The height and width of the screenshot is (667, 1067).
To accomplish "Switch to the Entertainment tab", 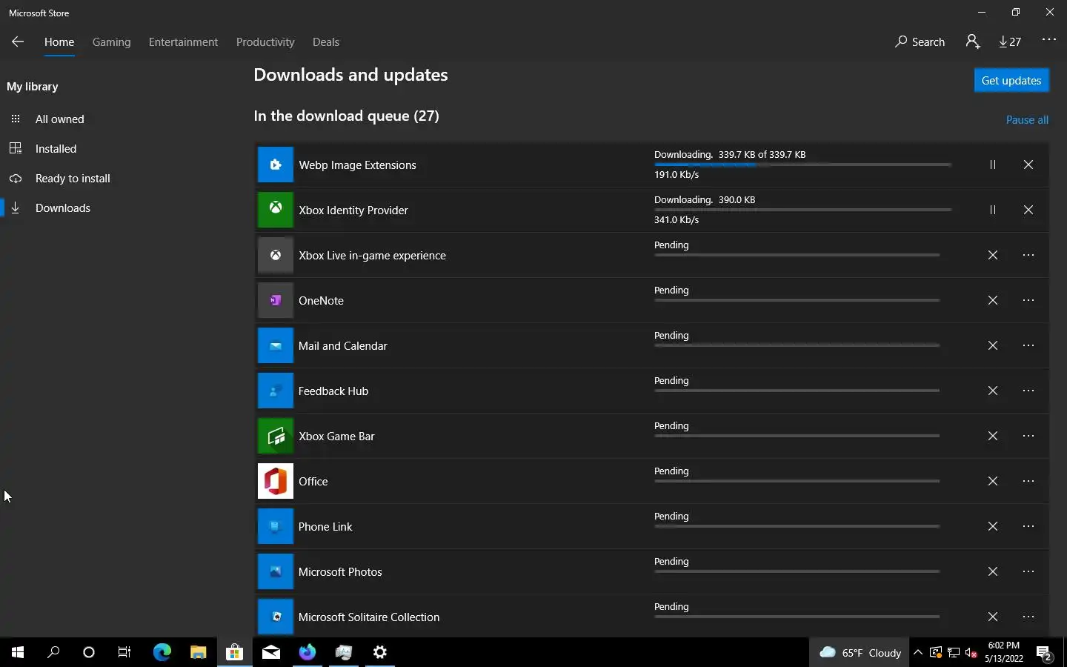I will pos(183,42).
